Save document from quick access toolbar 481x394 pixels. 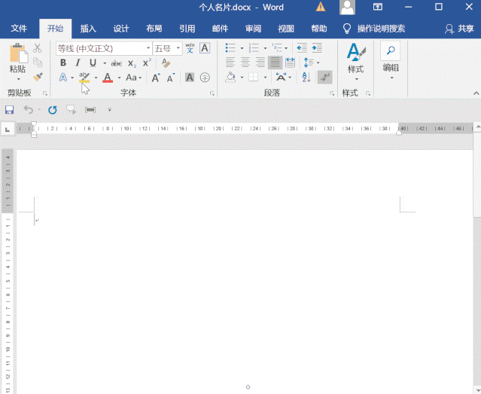tap(9, 110)
